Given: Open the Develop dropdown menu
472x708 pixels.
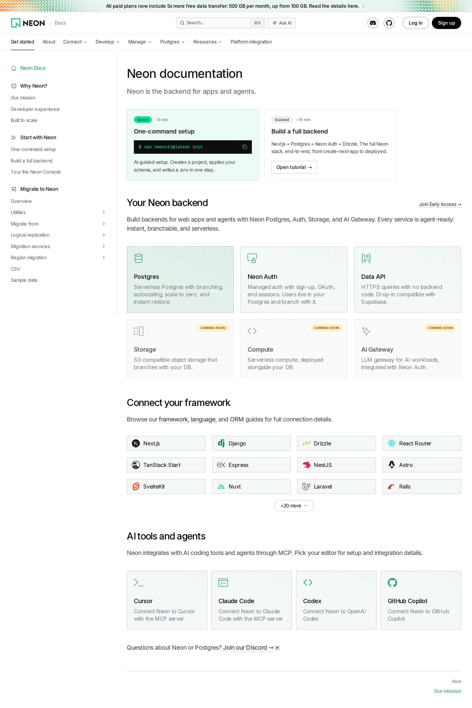Looking at the screenshot, I should click(x=108, y=42).
